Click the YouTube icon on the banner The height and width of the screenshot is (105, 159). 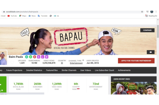point(151,52)
